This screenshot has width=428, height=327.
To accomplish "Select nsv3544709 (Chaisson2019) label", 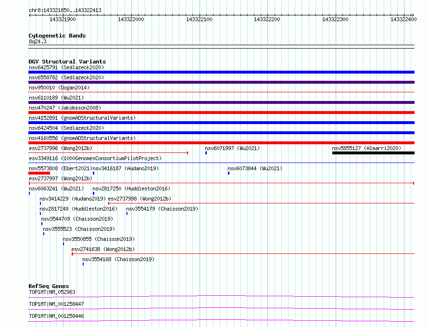I will click(x=77, y=219).
